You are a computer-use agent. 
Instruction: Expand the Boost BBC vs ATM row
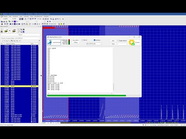click(x=3, y=115)
